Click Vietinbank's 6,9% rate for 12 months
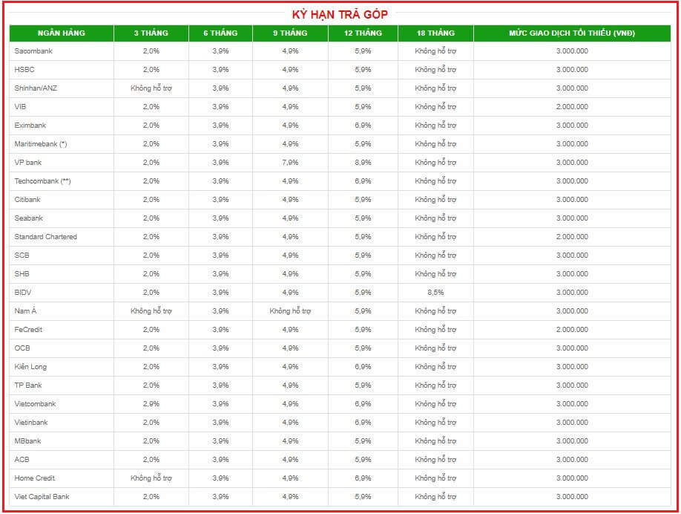681x514 pixels. 363,422
